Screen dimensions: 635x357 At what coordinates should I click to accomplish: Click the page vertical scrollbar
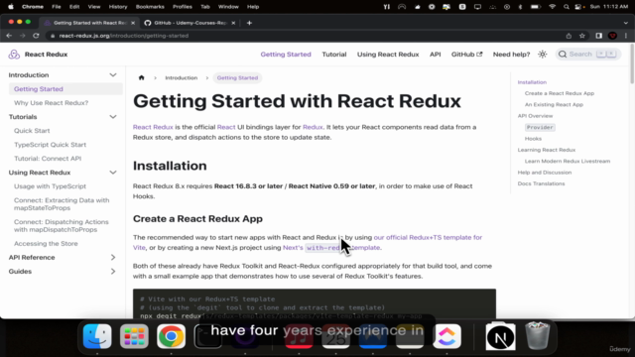[x=632, y=64]
